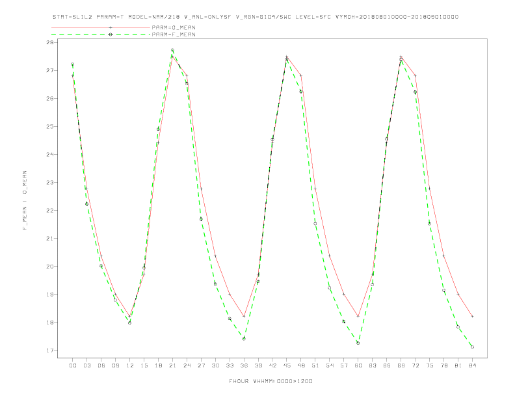The height and width of the screenshot is (398, 515).
Task: Click the red O_MEAN data point at hour 84
Action: [x=472, y=316]
